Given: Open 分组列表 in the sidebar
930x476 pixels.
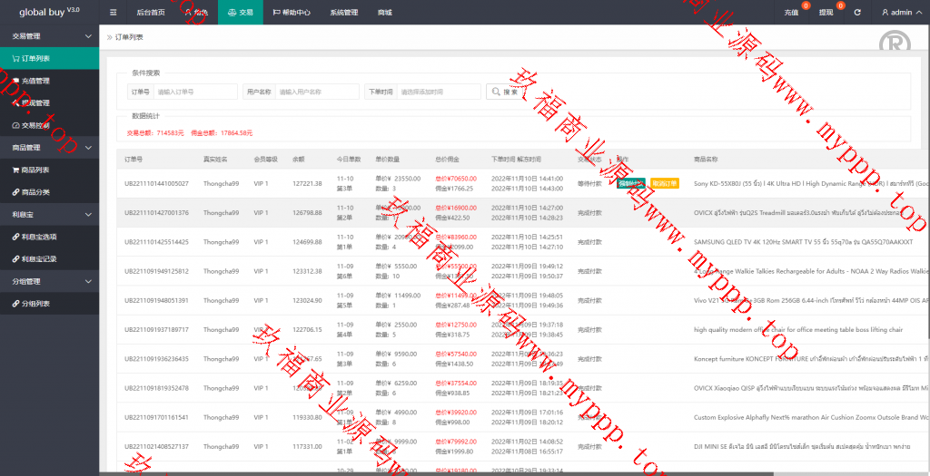Looking at the screenshot, I should click(36, 304).
